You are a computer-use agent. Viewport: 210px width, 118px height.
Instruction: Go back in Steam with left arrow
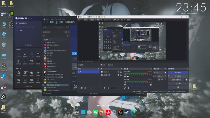click(44, 22)
